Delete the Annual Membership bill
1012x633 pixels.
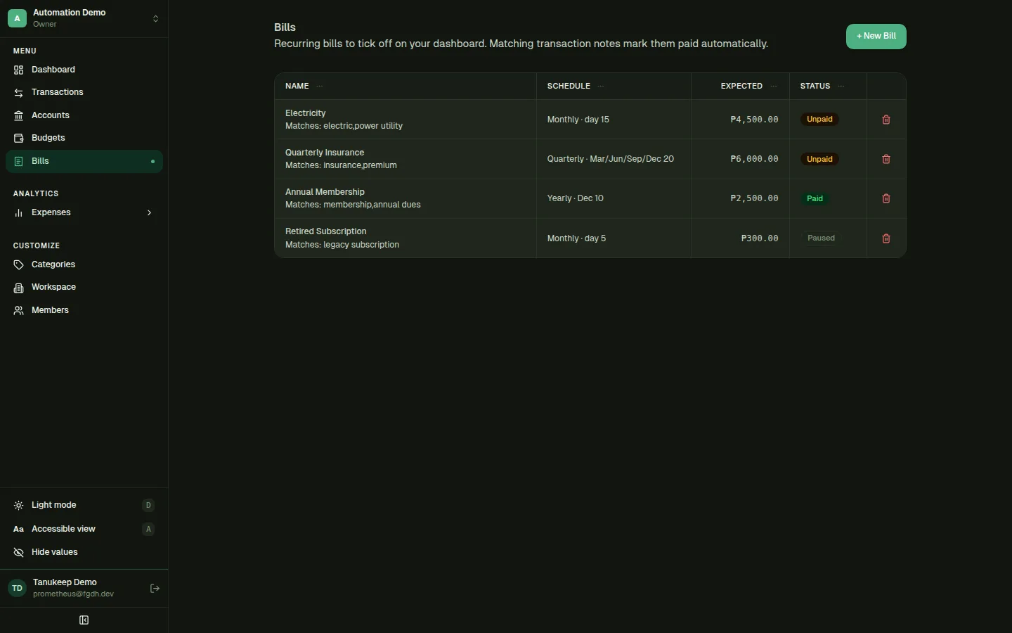coord(886,199)
